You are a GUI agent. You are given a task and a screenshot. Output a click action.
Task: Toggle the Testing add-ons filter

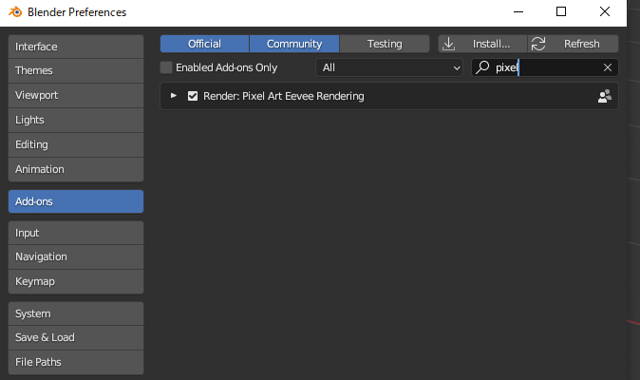(385, 44)
